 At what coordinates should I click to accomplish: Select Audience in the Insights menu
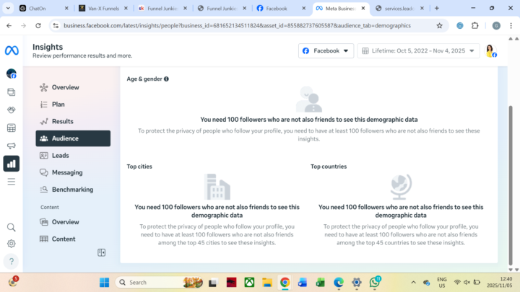click(x=73, y=138)
